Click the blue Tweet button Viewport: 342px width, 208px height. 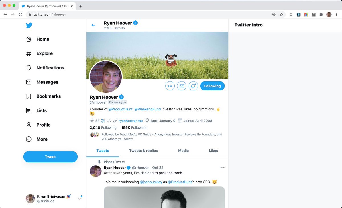click(50, 157)
